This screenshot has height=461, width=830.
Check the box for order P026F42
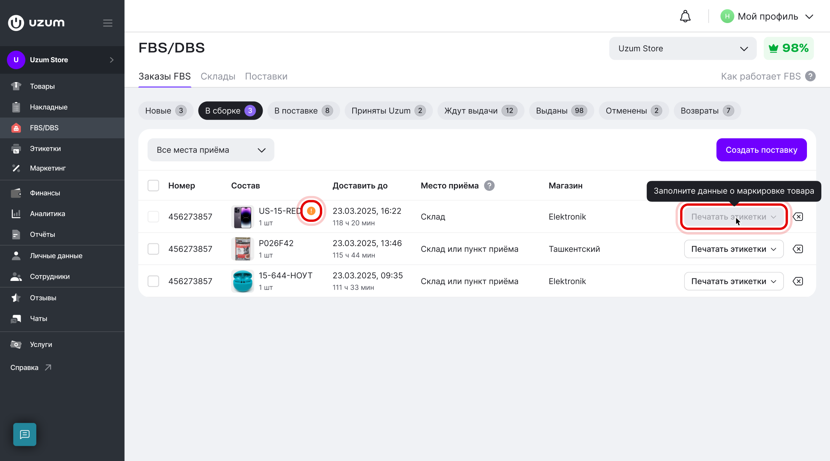[153, 249]
